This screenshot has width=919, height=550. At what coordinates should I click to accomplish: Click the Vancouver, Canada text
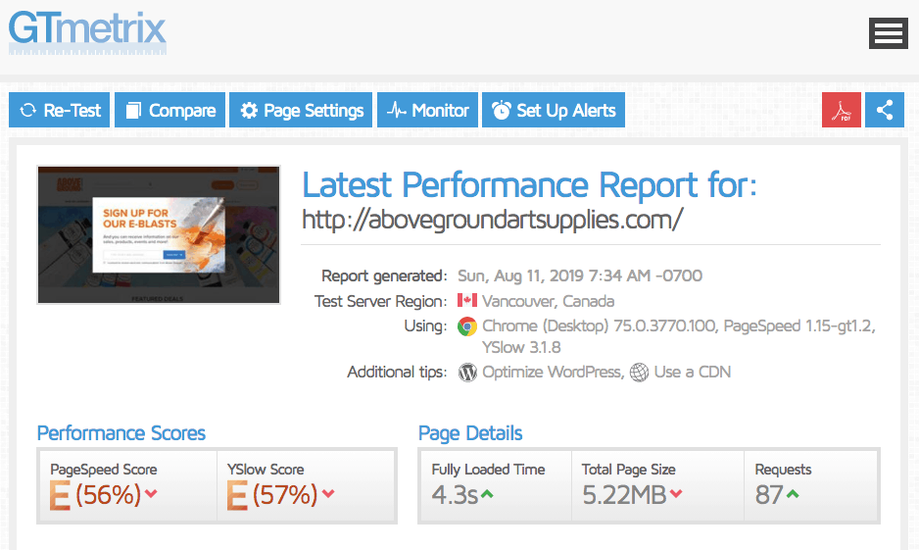tap(548, 301)
